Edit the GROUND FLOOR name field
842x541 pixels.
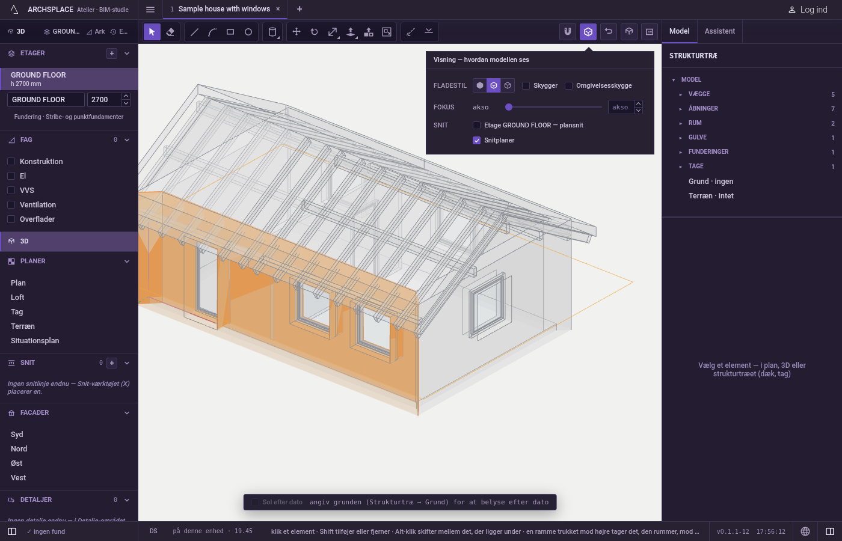pyautogui.click(x=46, y=100)
